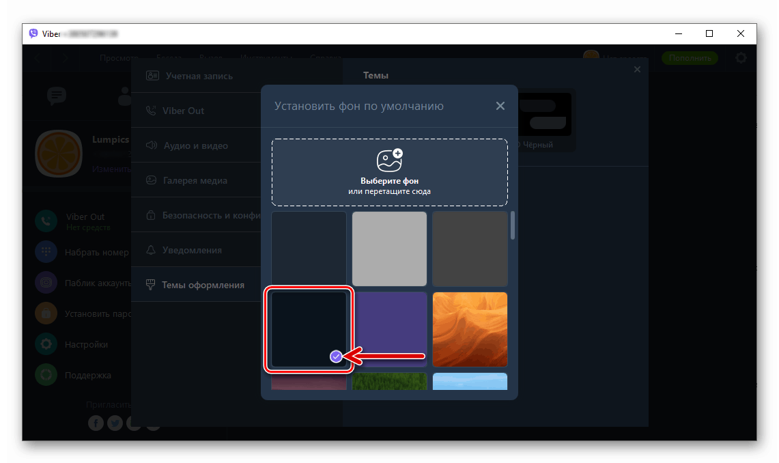The height and width of the screenshot is (463, 779).
Task: Open the 'Просмотр' menu
Action: pyautogui.click(x=119, y=58)
